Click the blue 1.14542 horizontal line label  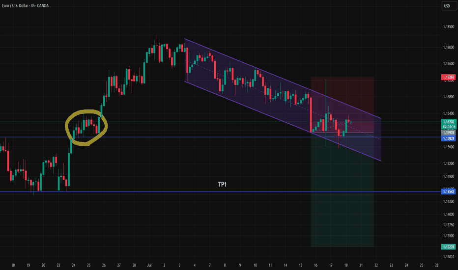click(448, 192)
